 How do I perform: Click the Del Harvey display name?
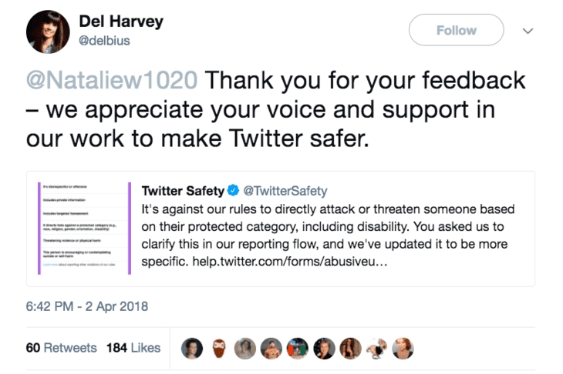(121, 21)
